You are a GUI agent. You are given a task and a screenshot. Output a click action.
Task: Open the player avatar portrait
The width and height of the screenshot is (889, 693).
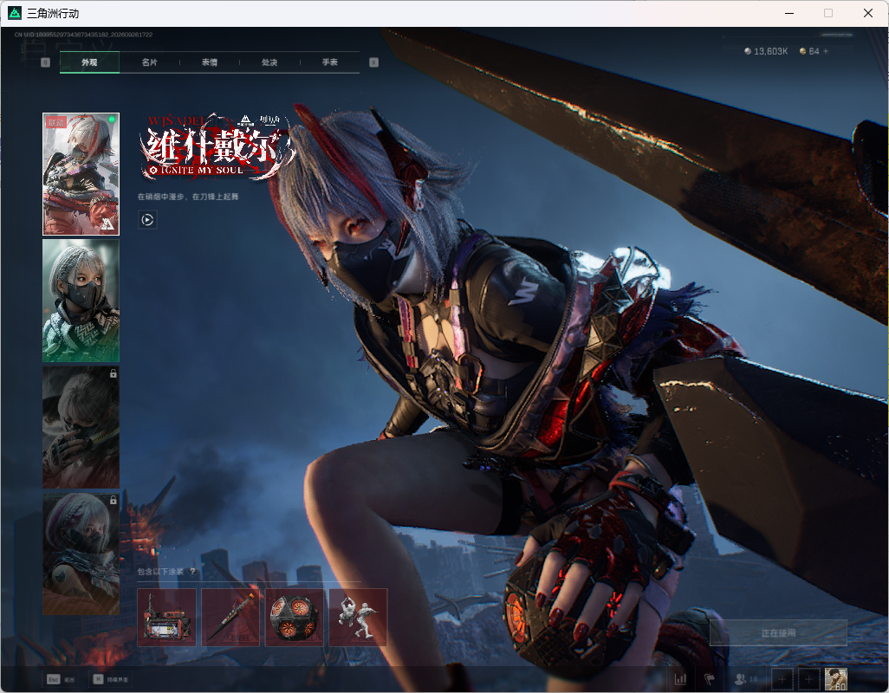836,679
